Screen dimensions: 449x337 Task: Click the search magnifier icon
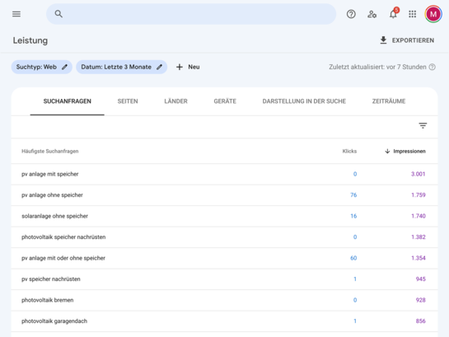(58, 14)
